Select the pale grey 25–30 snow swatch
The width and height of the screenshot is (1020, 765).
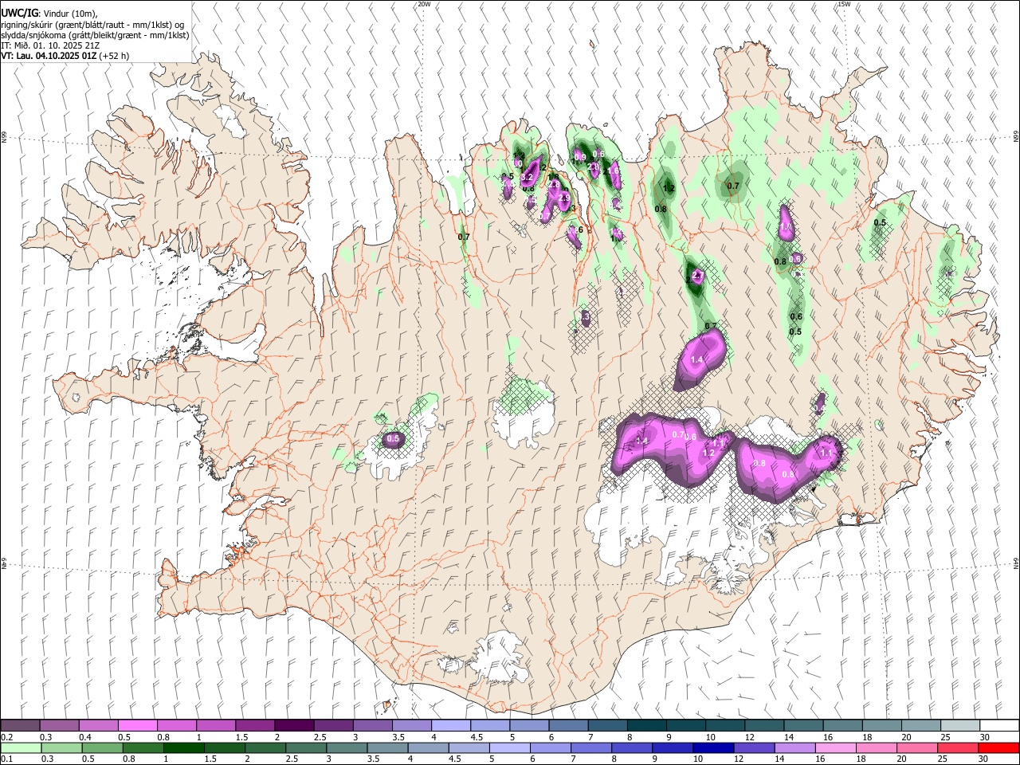point(959,726)
